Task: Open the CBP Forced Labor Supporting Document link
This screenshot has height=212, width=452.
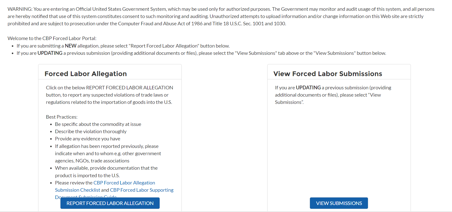Action: [142, 190]
